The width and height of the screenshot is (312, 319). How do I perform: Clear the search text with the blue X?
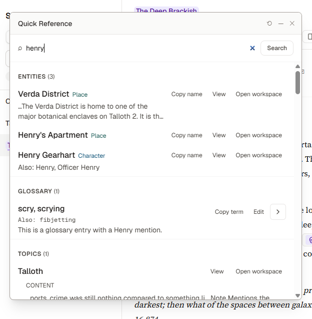[252, 48]
